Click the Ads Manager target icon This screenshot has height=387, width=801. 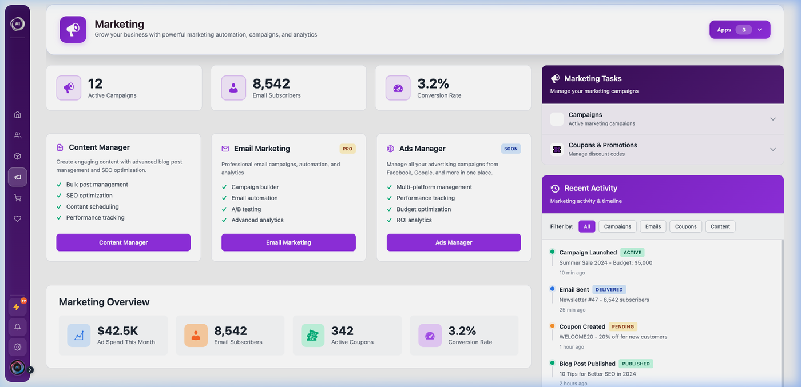[x=390, y=149]
